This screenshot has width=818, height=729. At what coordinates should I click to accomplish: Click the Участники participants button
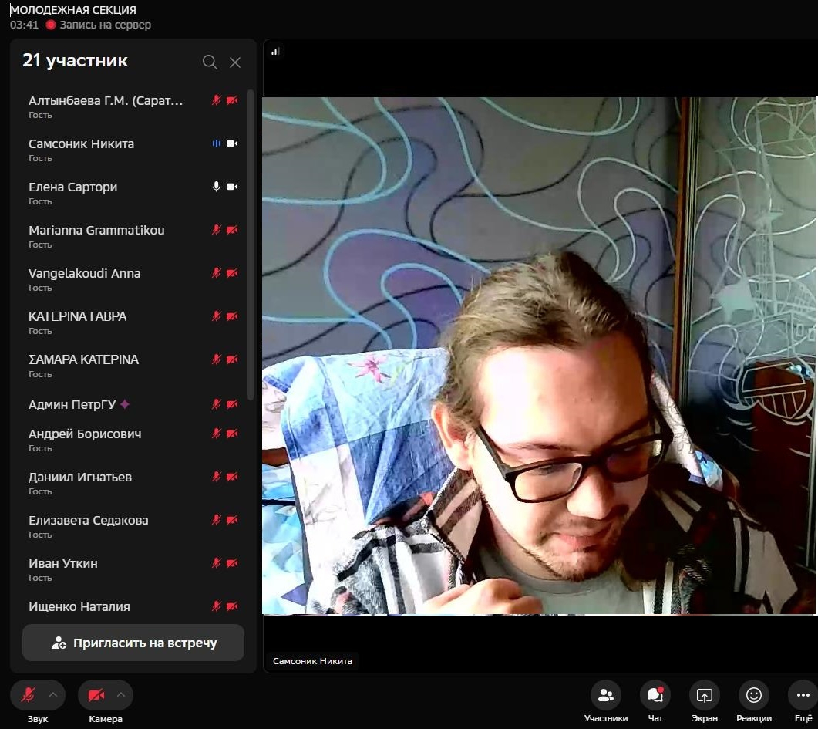point(606,695)
